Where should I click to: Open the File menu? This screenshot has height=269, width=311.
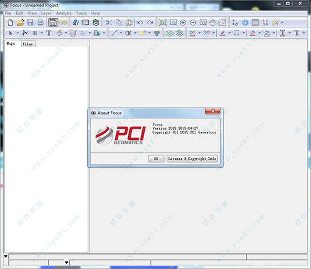(x=8, y=13)
